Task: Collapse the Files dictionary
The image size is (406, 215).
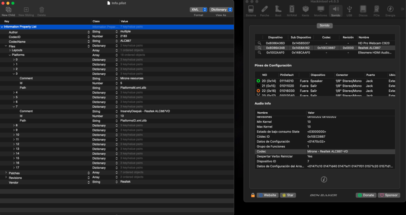Action: point(6,46)
